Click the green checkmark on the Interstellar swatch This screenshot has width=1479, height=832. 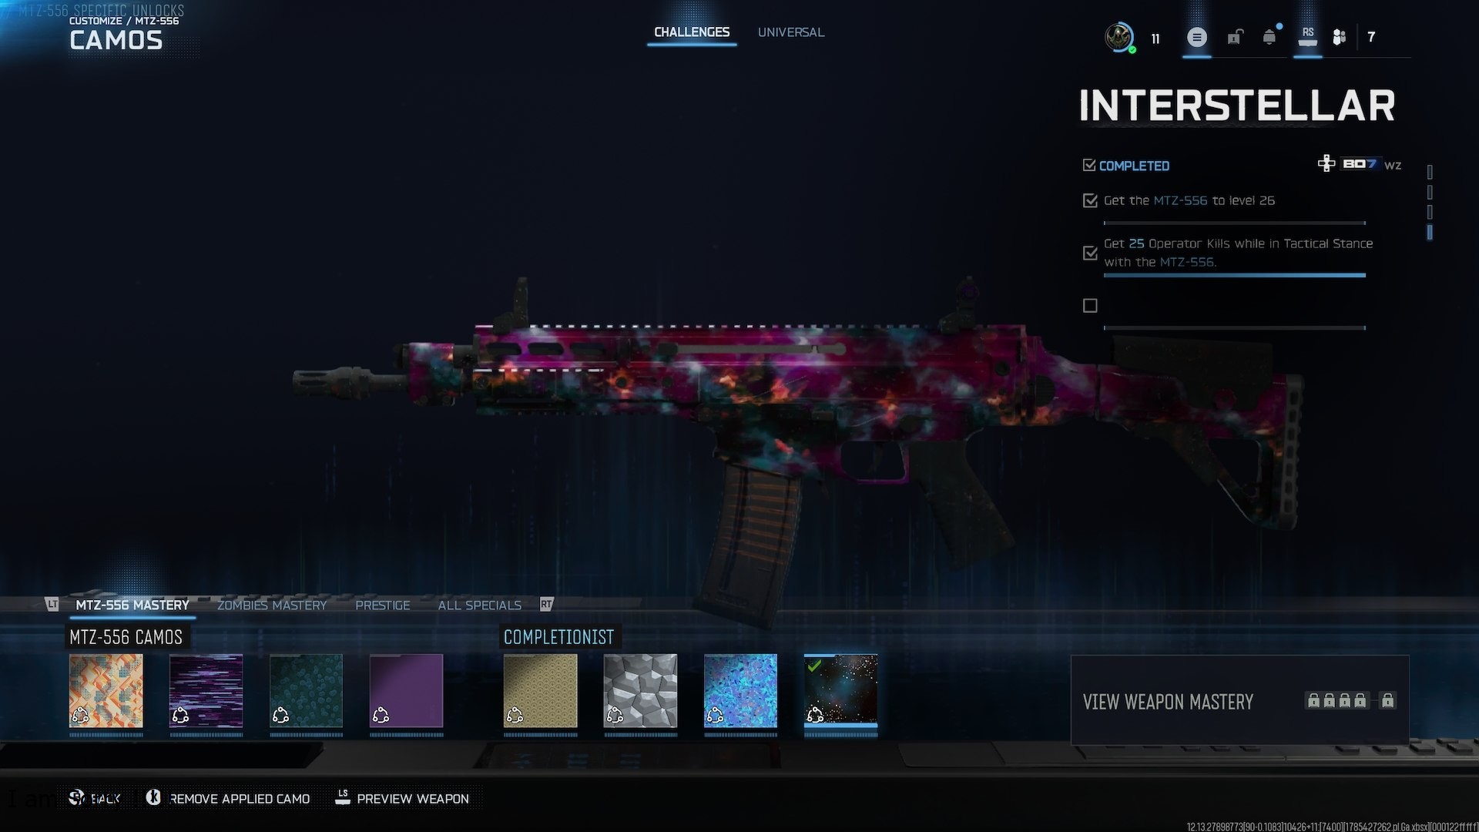814,666
